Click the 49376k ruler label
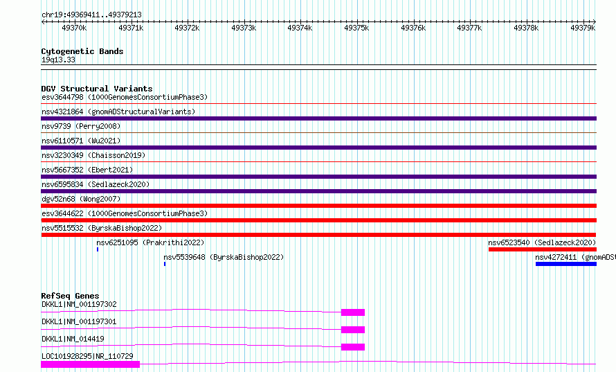The width and height of the screenshot is (616, 372). [x=413, y=28]
